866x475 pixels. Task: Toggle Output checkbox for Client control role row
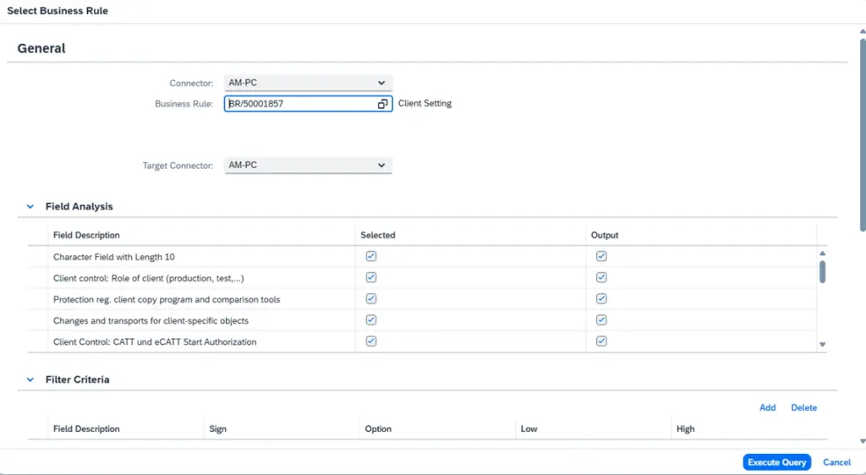tap(601, 277)
